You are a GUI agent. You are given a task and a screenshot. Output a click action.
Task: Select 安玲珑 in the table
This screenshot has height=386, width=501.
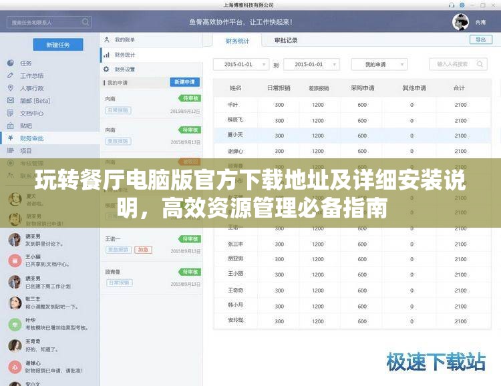pyautogui.click(x=236, y=320)
